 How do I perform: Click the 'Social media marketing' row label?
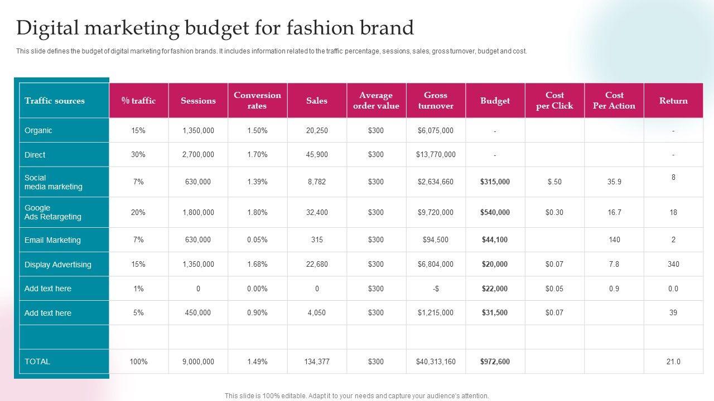(x=54, y=182)
